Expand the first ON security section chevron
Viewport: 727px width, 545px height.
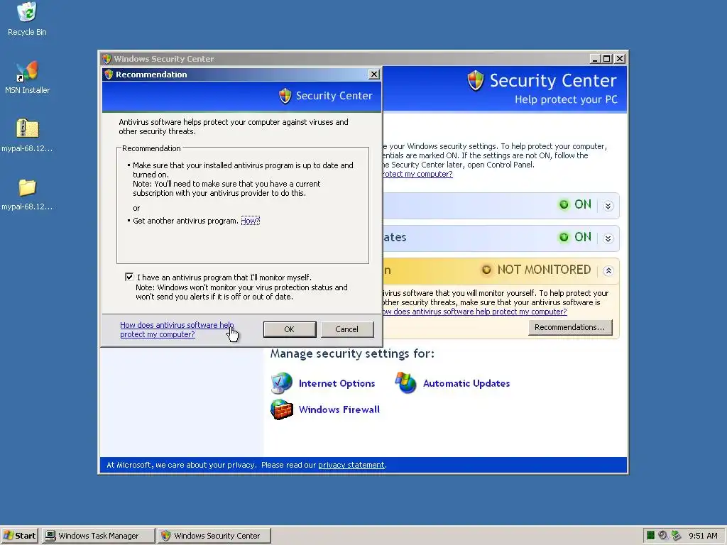pyautogui.click(x=608, y=206)
